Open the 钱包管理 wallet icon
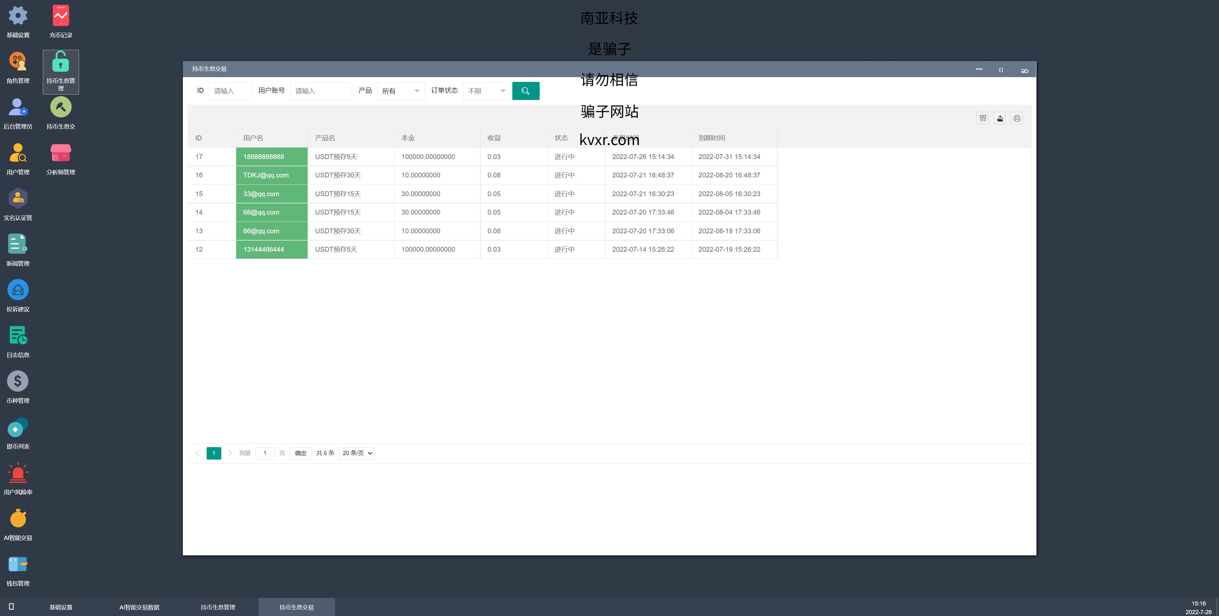Viewport: 1219px width, 616px height. point(18,565)
